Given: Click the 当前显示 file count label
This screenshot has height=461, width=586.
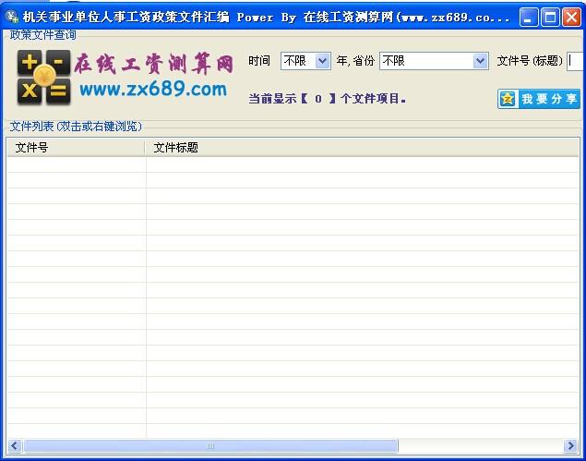Looking at the screenshot, I should point(328,99).
